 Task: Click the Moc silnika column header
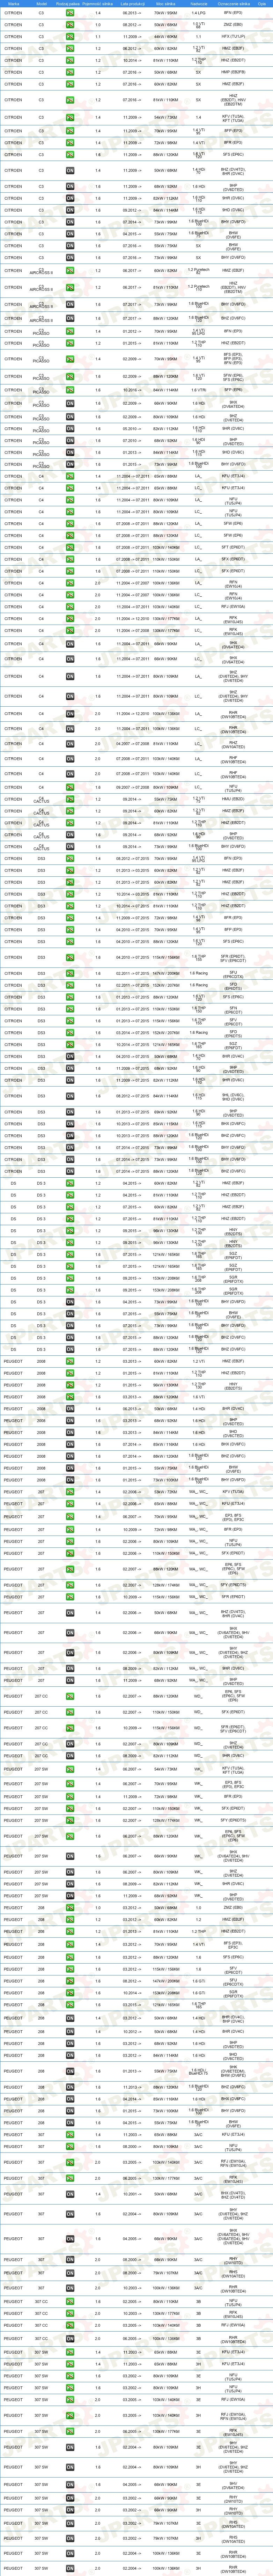pos(166,4)
